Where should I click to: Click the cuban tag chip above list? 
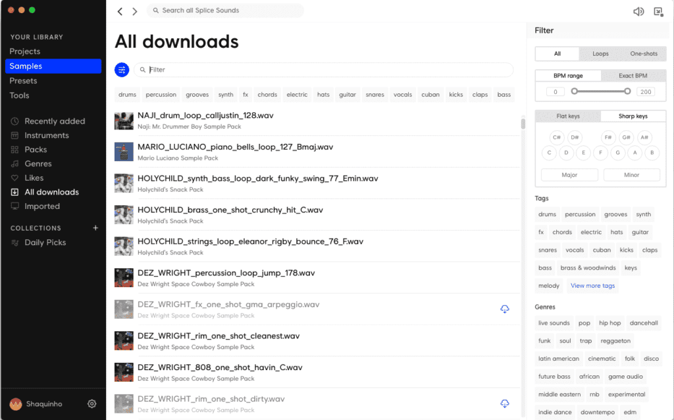430,95
